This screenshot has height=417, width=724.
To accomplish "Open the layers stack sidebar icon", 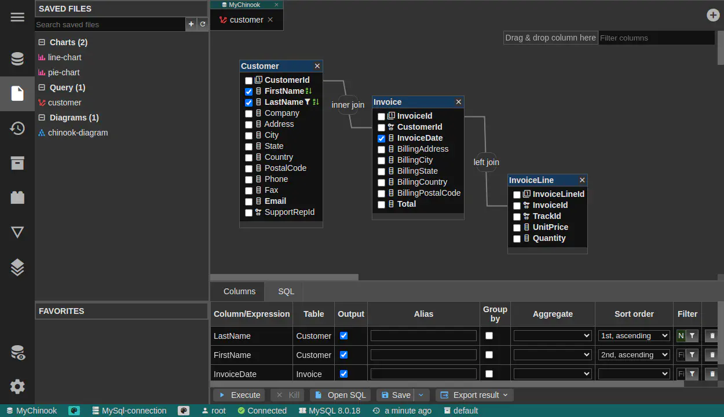I will pos(17,267).
